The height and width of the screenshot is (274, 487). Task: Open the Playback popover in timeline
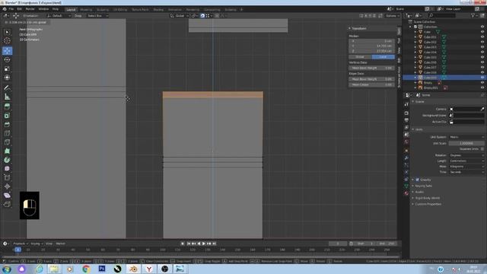21,244
